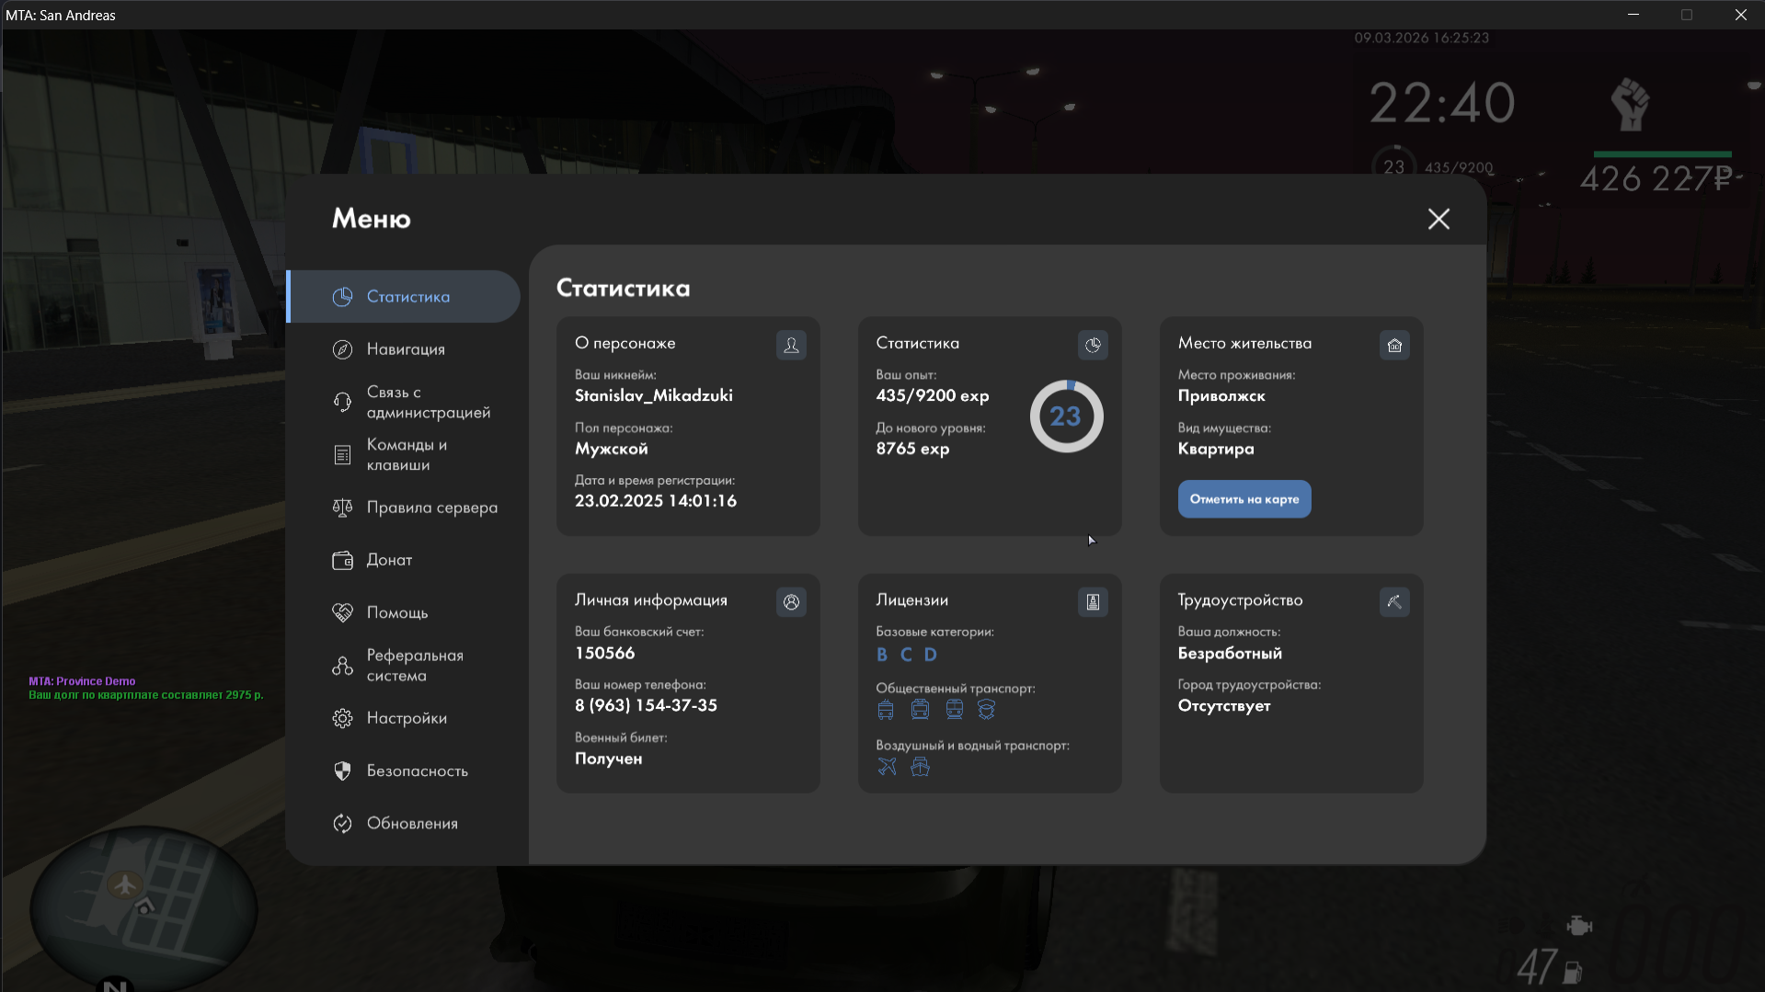Go to Правила сервера section
This screenshot has width=1765, height=992.
(431, 507)
